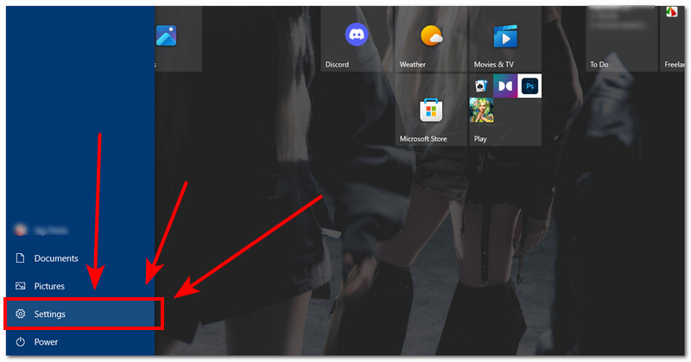Click the Power symbol icon
The width and height of the screenshot is (691, 362).
(21, 342)
